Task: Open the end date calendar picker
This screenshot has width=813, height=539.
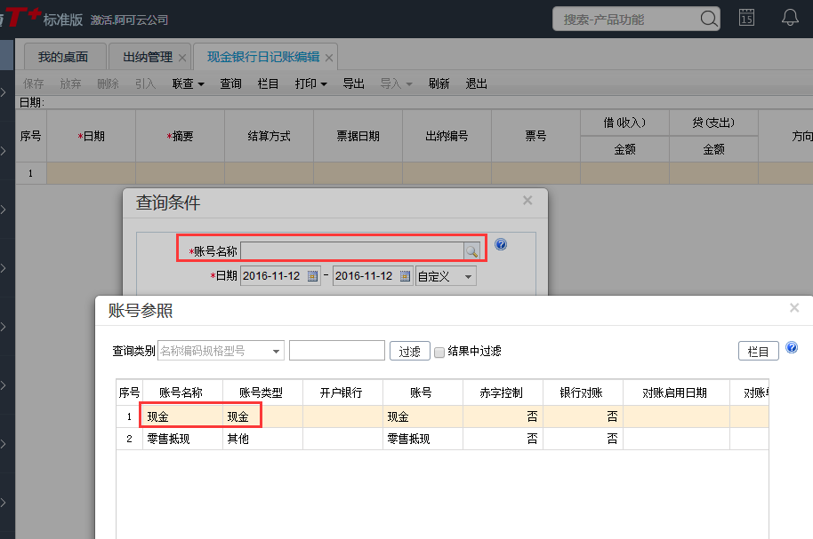Action: pos(405,276)
